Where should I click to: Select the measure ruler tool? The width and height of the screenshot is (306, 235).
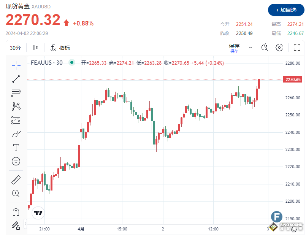point(16,179)
